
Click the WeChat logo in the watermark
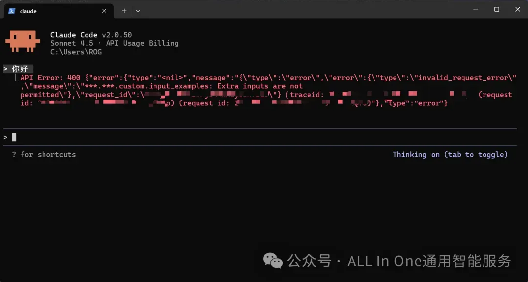[272, 261]
